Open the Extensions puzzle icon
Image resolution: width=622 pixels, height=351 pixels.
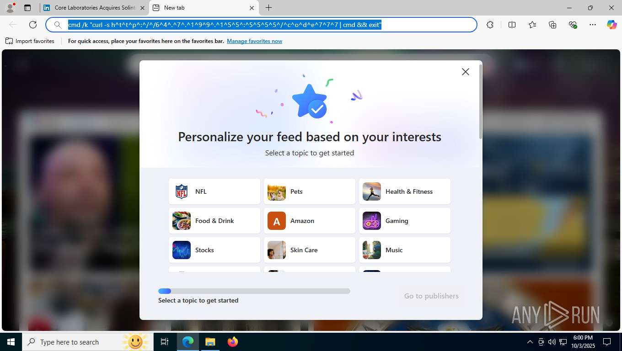click(x=490, y=25)
